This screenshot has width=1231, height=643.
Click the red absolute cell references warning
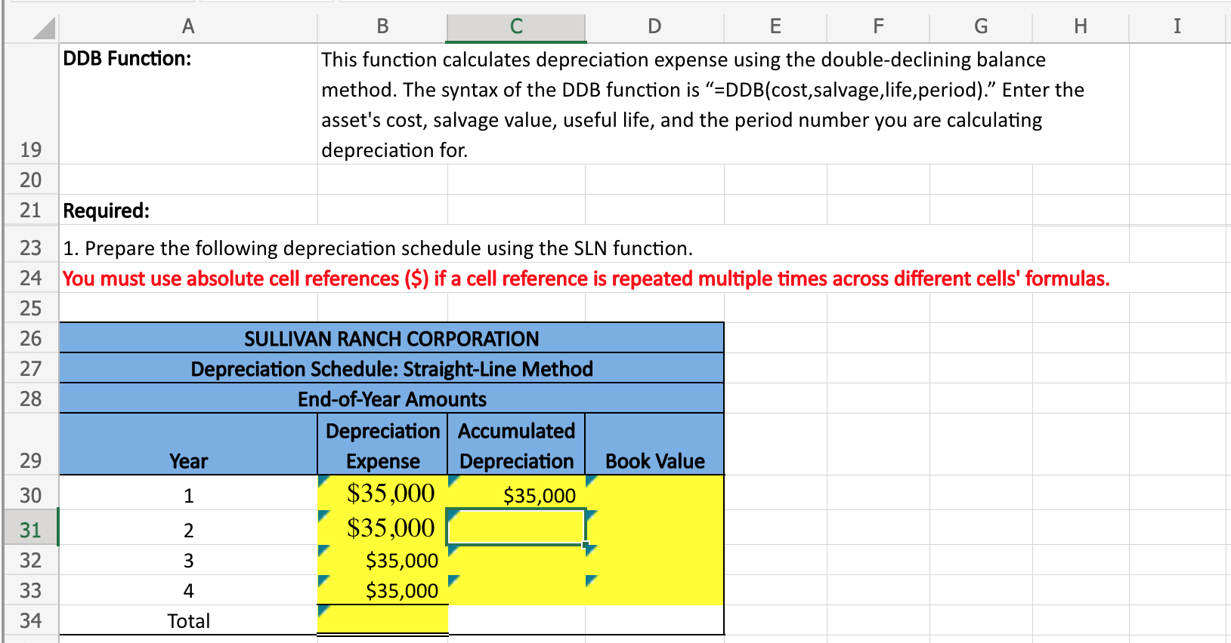point(586,278)
